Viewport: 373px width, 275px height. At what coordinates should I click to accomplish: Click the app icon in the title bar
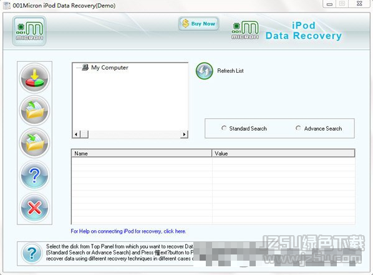pos(7,5)
